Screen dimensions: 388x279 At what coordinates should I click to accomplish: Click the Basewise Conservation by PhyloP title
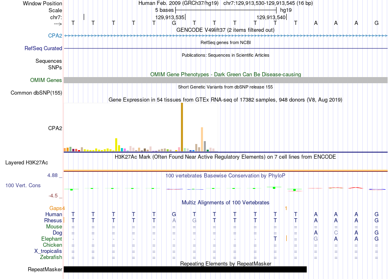pyautogui.click(x=225, y=175)
